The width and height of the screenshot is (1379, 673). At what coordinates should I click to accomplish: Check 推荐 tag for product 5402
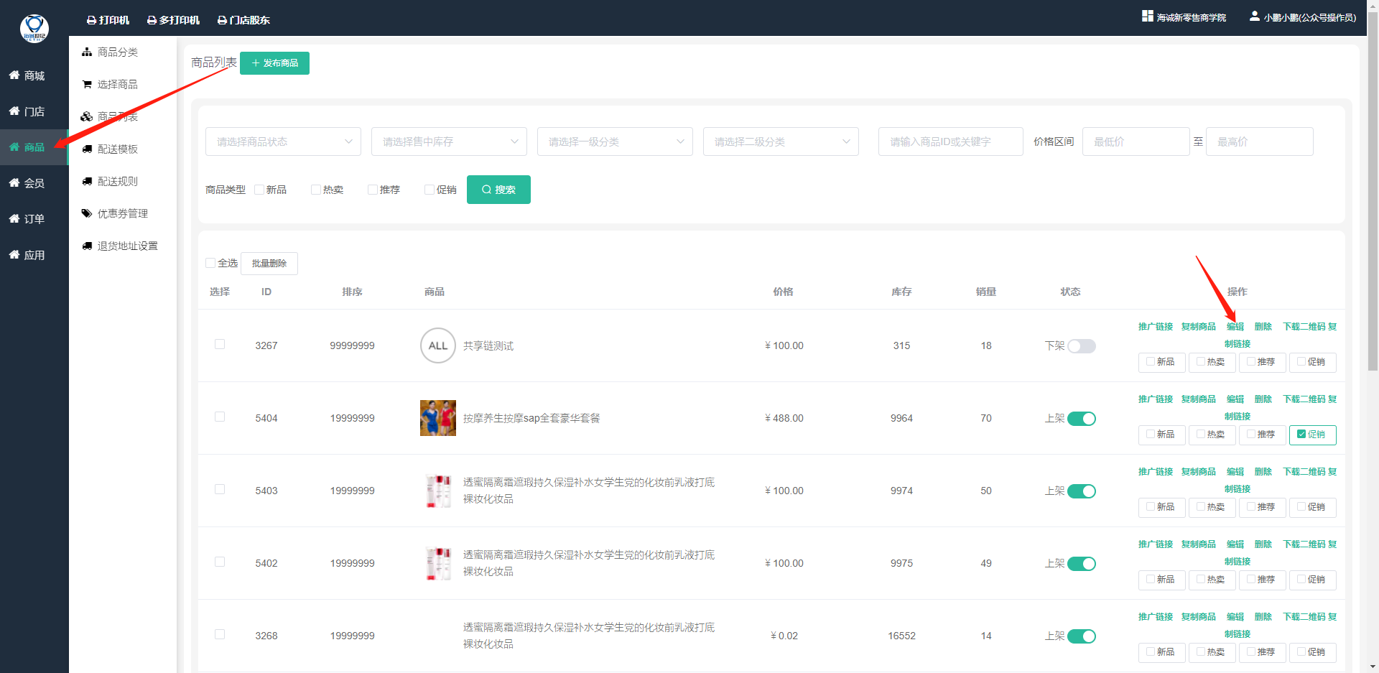pos(1262,580)
